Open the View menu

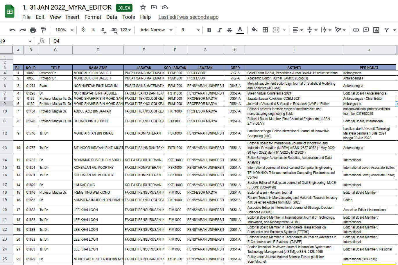point(55,17)
